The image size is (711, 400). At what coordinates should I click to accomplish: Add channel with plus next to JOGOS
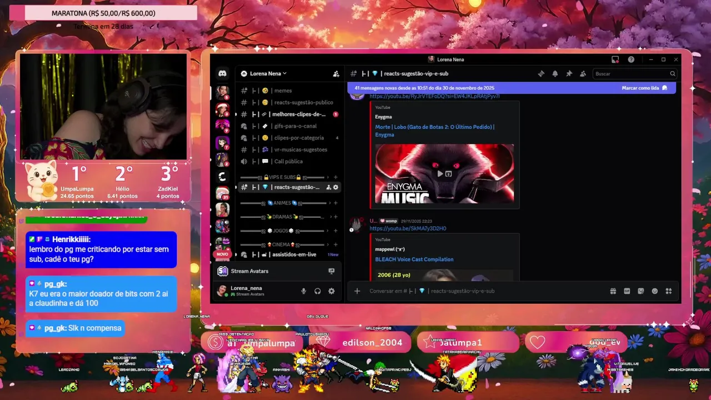[x=335, y=231]
